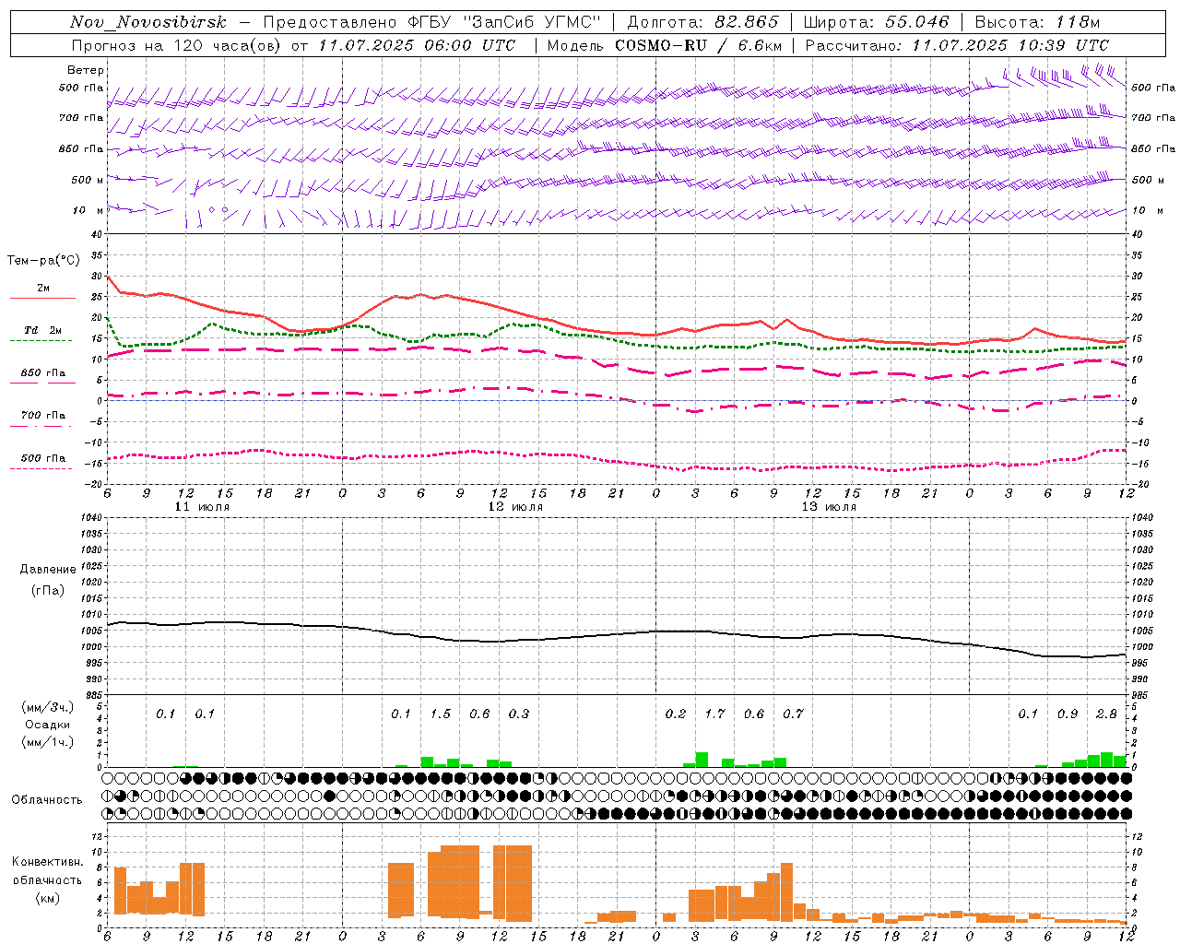Click the 1.7 precipitation value

(x=714, y=714)
